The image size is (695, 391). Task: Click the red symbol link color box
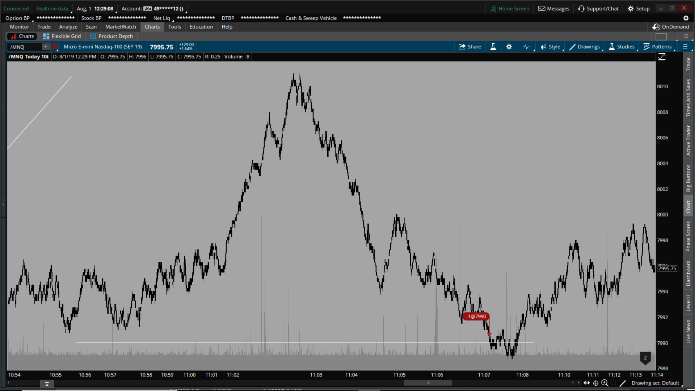click(55, 47)
